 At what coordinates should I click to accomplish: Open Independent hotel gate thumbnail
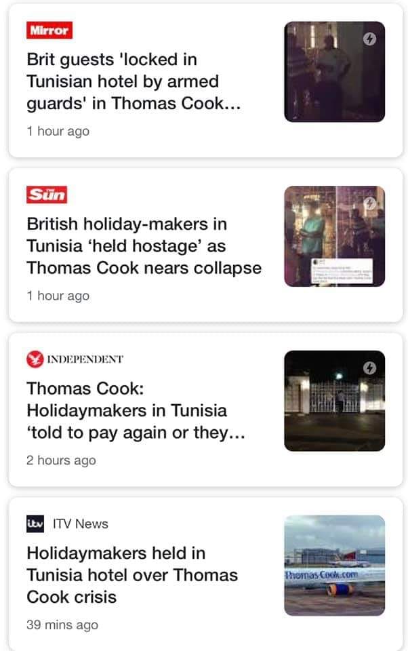pyautogui.click(x=334, y=401)
